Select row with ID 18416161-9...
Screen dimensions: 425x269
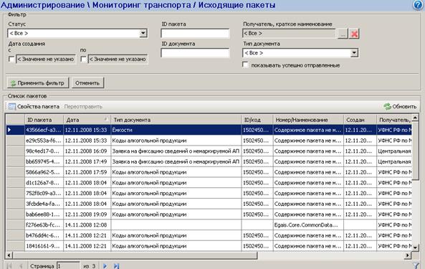click(209, 246)
